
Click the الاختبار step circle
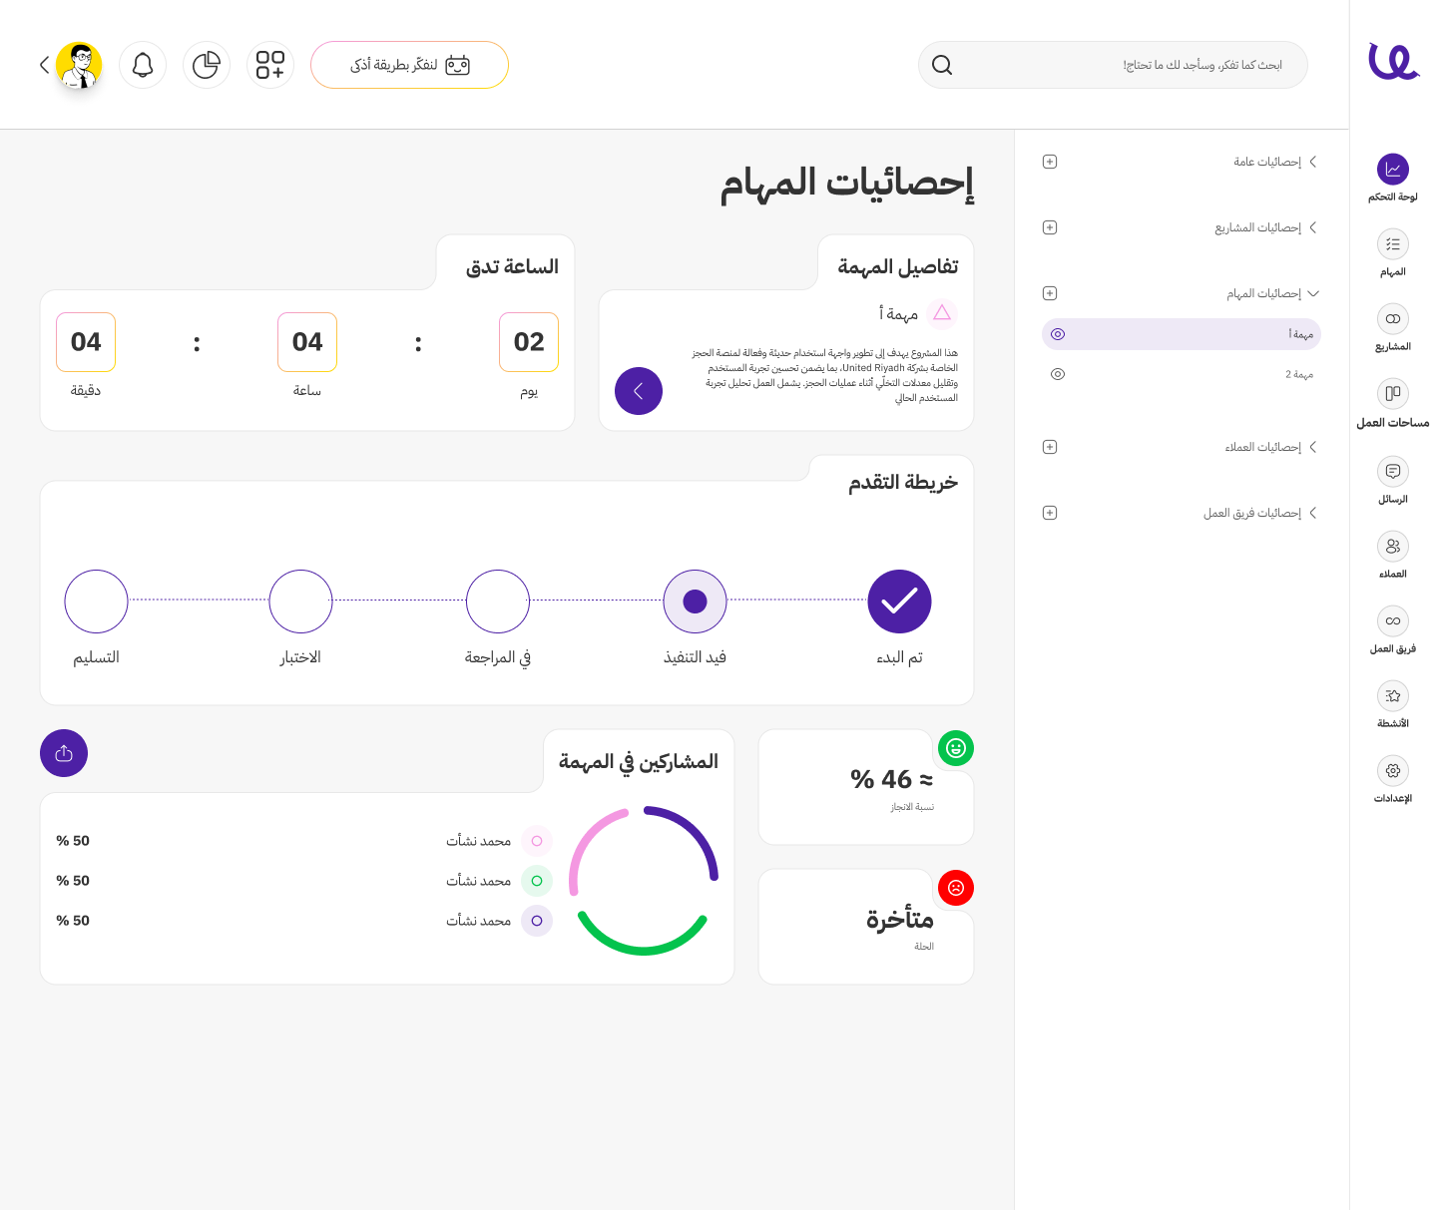[300, 602]
